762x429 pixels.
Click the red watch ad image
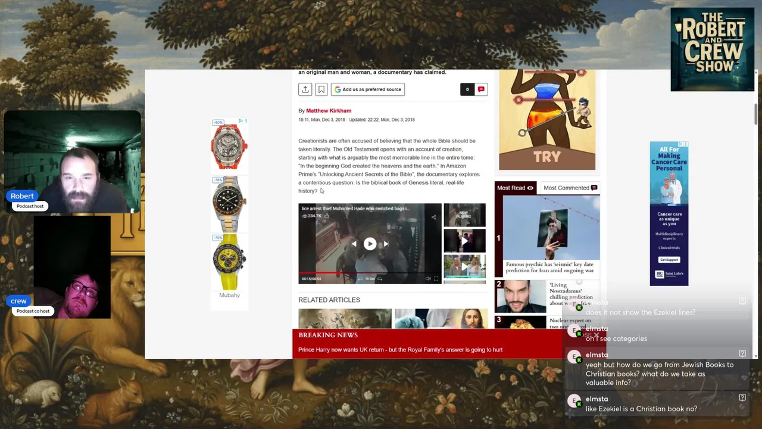click(229, 147)
